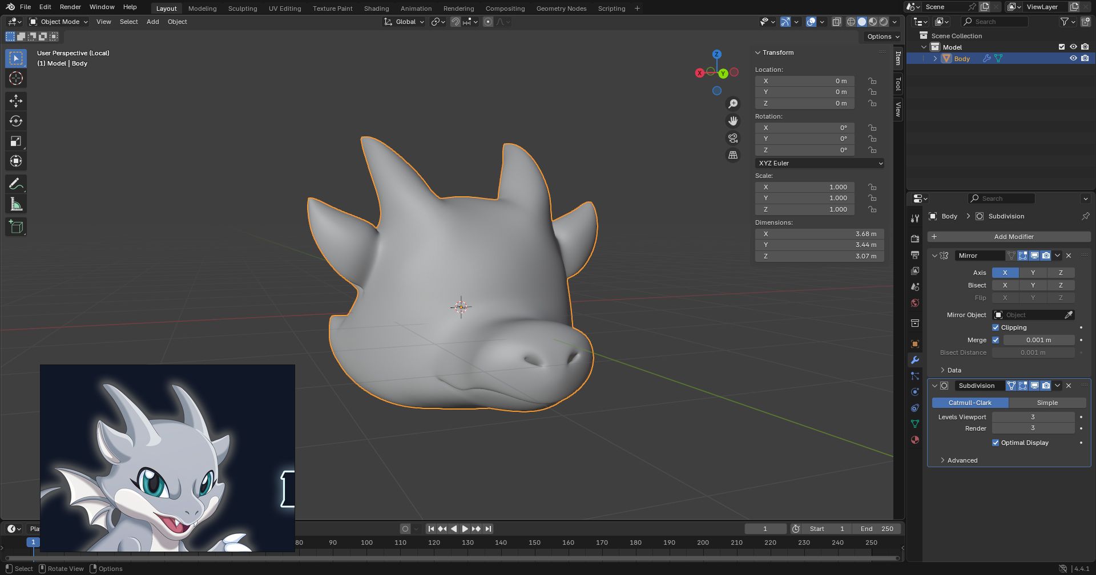Open the Object properties tab (orange square)
The width and height of the screenshot is (1096, 575).
coord(915,344)
